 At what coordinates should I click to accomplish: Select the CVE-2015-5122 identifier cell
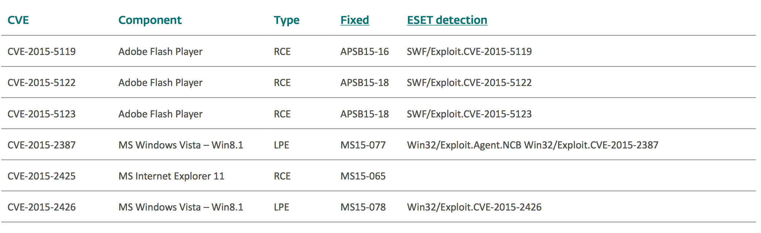click(42, 83)
